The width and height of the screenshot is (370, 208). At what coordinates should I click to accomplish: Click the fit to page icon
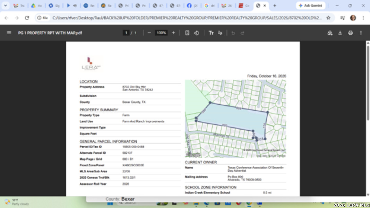(x=187, y=33)
